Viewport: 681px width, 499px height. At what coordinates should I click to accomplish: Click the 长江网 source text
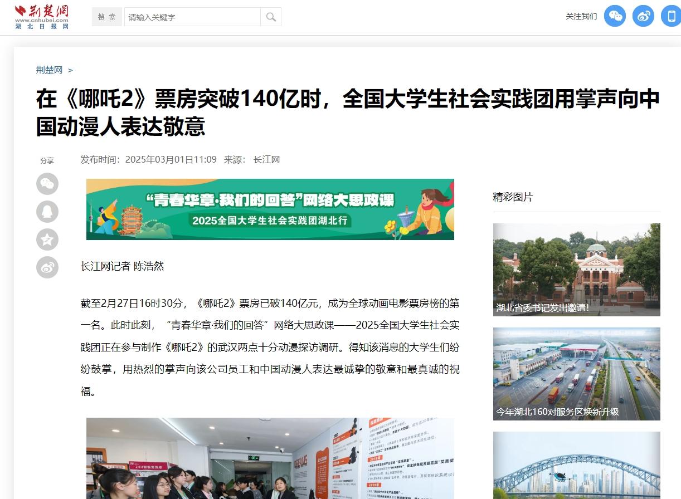(x=266, y=159)
